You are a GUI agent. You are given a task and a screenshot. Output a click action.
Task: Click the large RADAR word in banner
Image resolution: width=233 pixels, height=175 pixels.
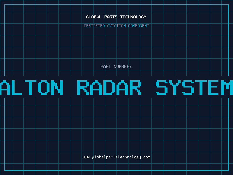click(109, 87)
